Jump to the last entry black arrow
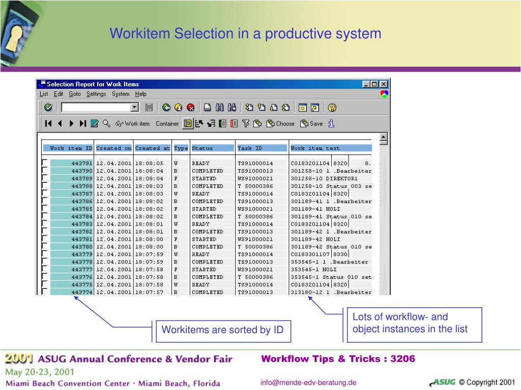The width and height of the screenshot is (521, 390). pos(83,124)
